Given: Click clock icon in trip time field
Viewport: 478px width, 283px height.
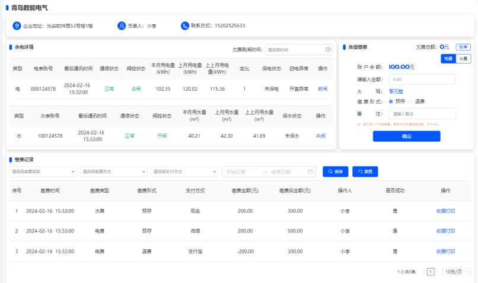Looking at the screenshot, I should [x=328, y=50].
